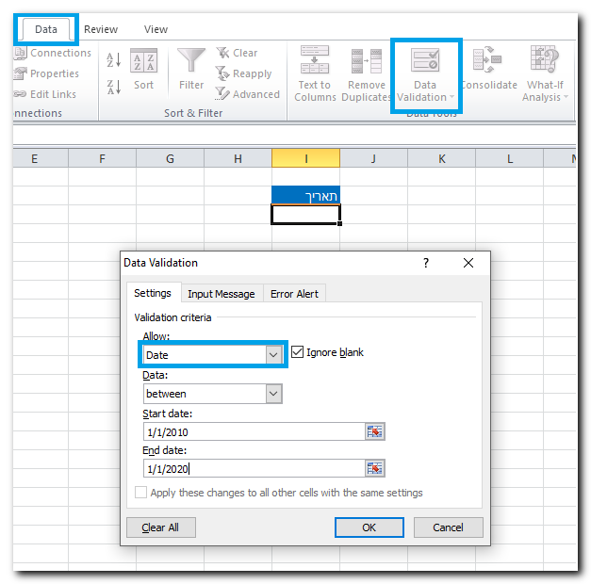Image resolution: width=591 pixels, height=584 pixels.
Task: Switch to the Input Message tab
Action: [x=221, y=294]
